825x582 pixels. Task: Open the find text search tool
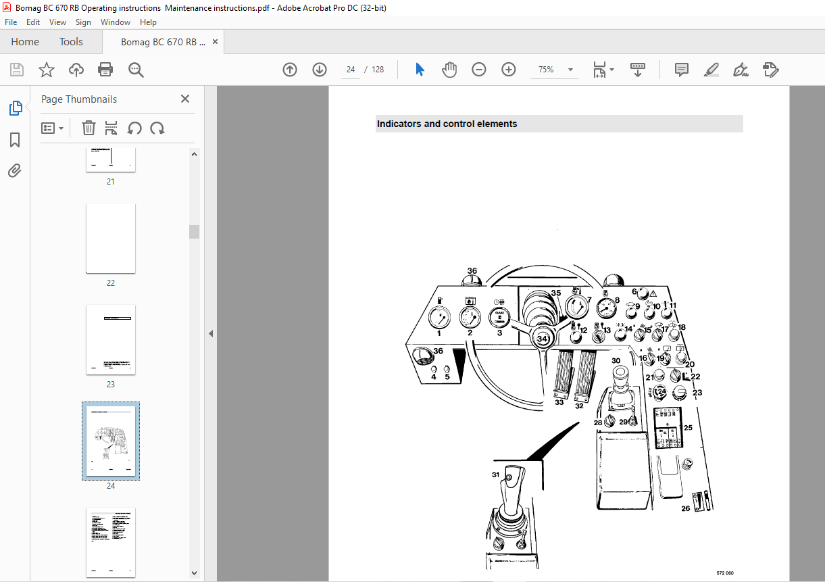pyautogui.click(x=136, y=70)
